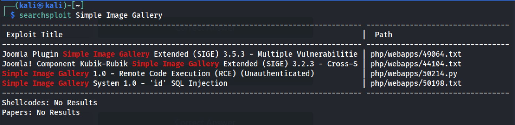Click the Path column header
This screenshot has height=125, width=515.
383,35
